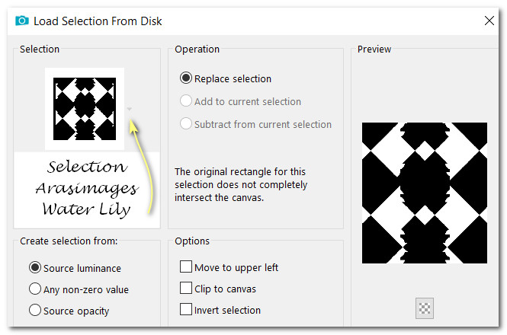Choose Add to current selection option
Image resolution: width=507 pixels, height=335 pixels.
[185, 101]
